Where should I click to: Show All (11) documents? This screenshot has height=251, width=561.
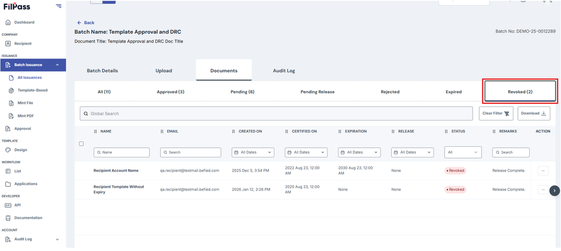[104, 92]
